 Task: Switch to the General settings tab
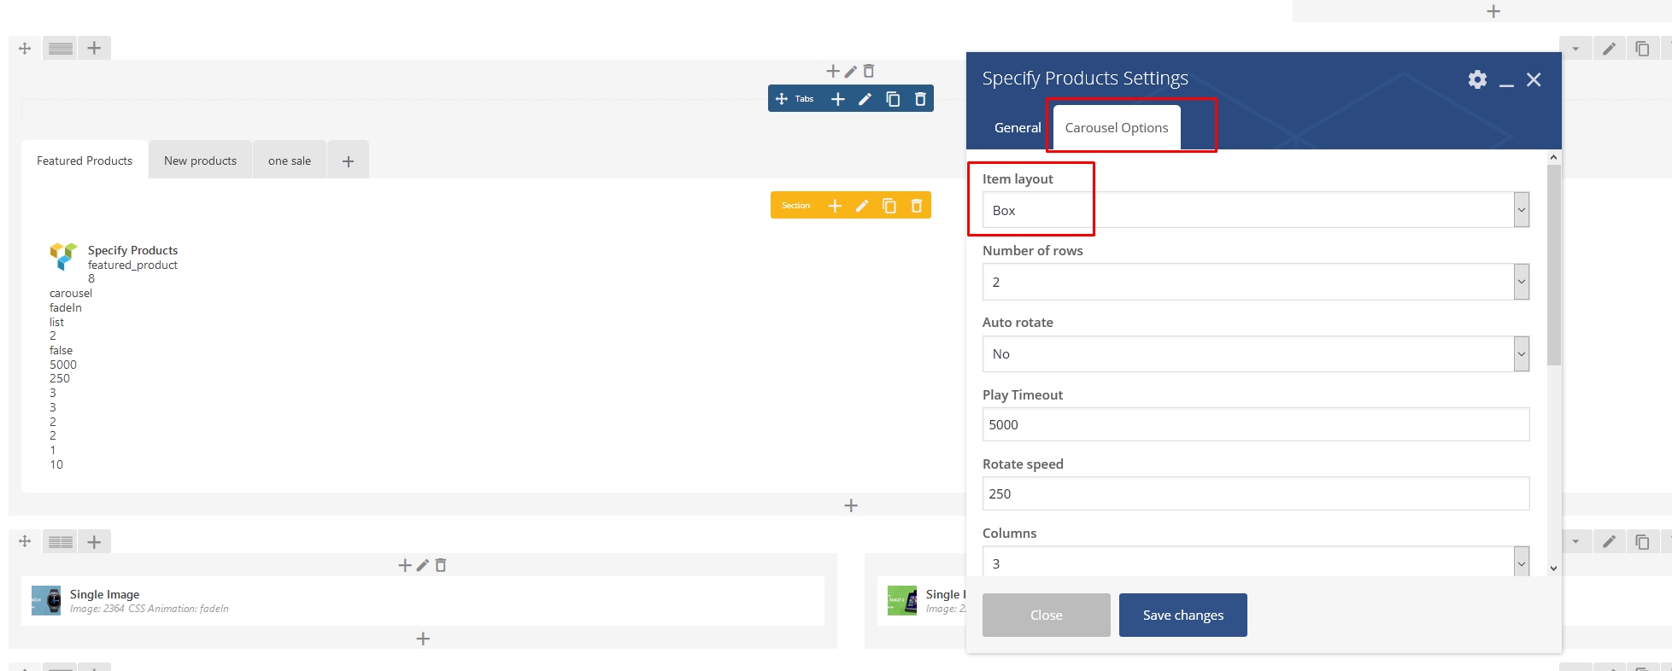pyautogui.click(x=1017, y=127)
